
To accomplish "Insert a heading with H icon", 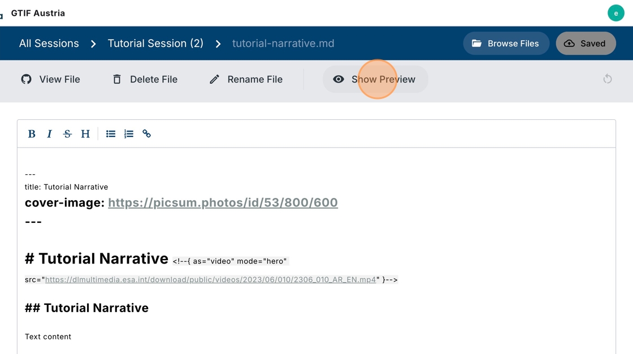I will (85, 134).
